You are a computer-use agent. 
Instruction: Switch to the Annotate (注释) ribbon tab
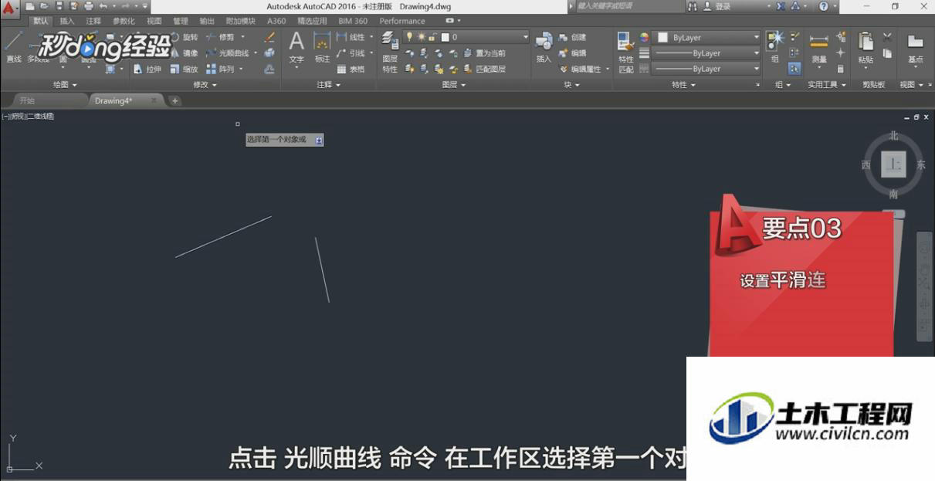click(x=93, y=21)
